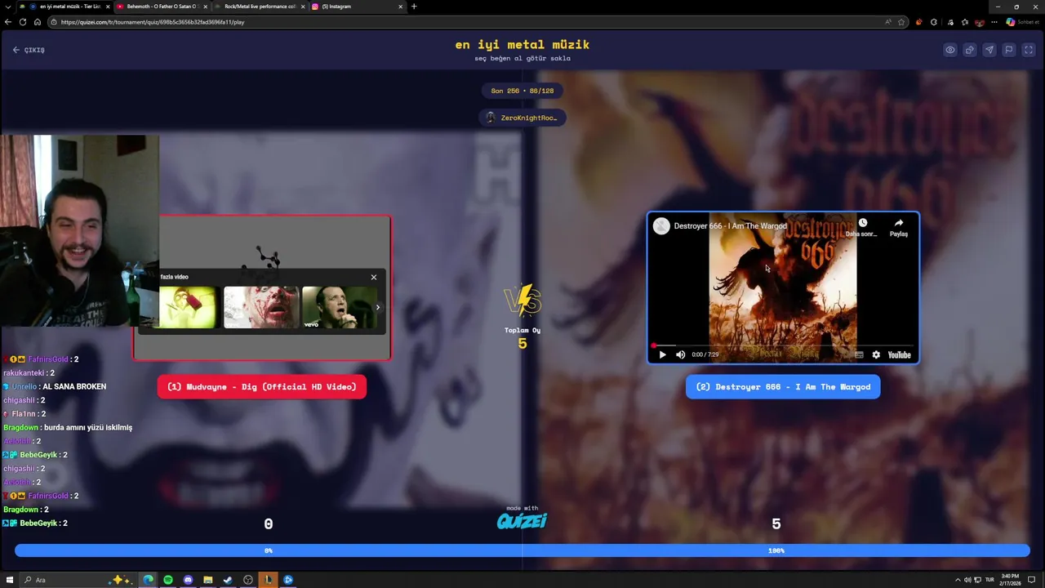The height and width of the screenshot is (588, 1045).
Task: Click the dice random icon in quiz header
Action: (x=970, y=50)
